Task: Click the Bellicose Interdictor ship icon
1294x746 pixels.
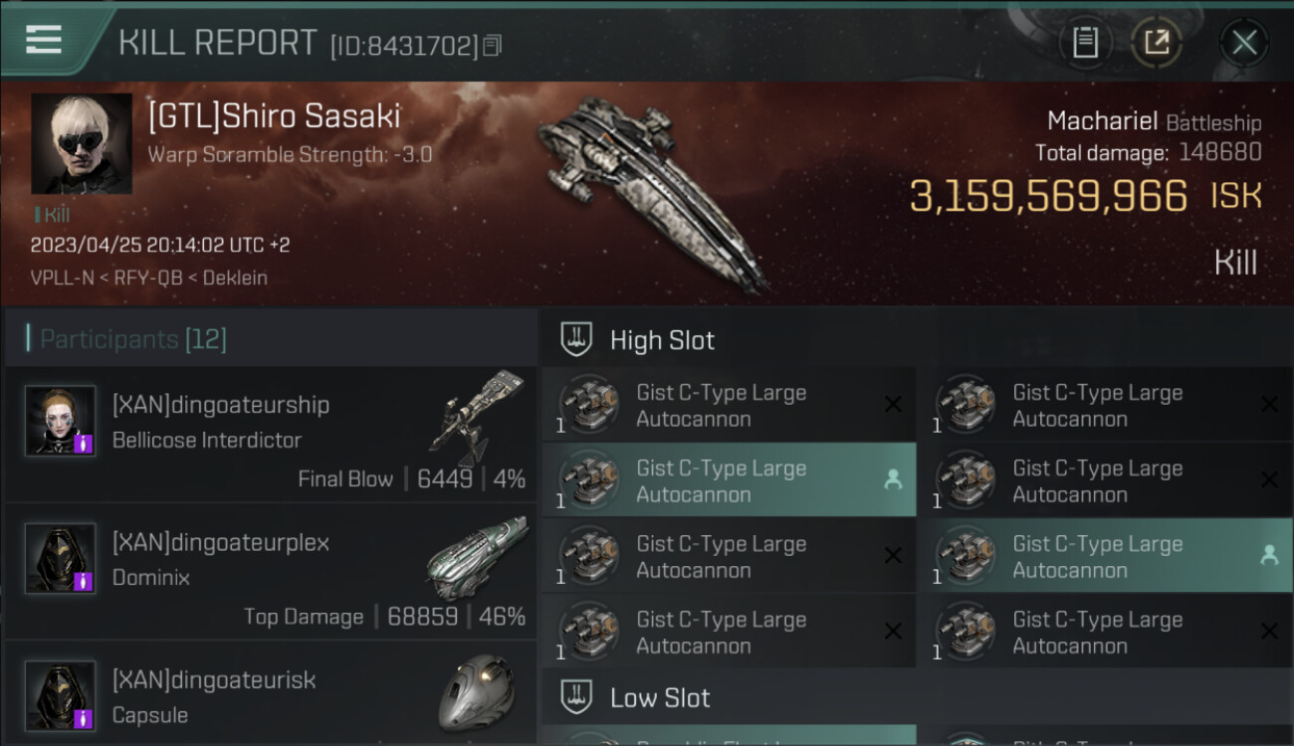Action: [x=478, y=416]
